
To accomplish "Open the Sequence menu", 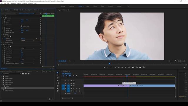I will (13, 3).
